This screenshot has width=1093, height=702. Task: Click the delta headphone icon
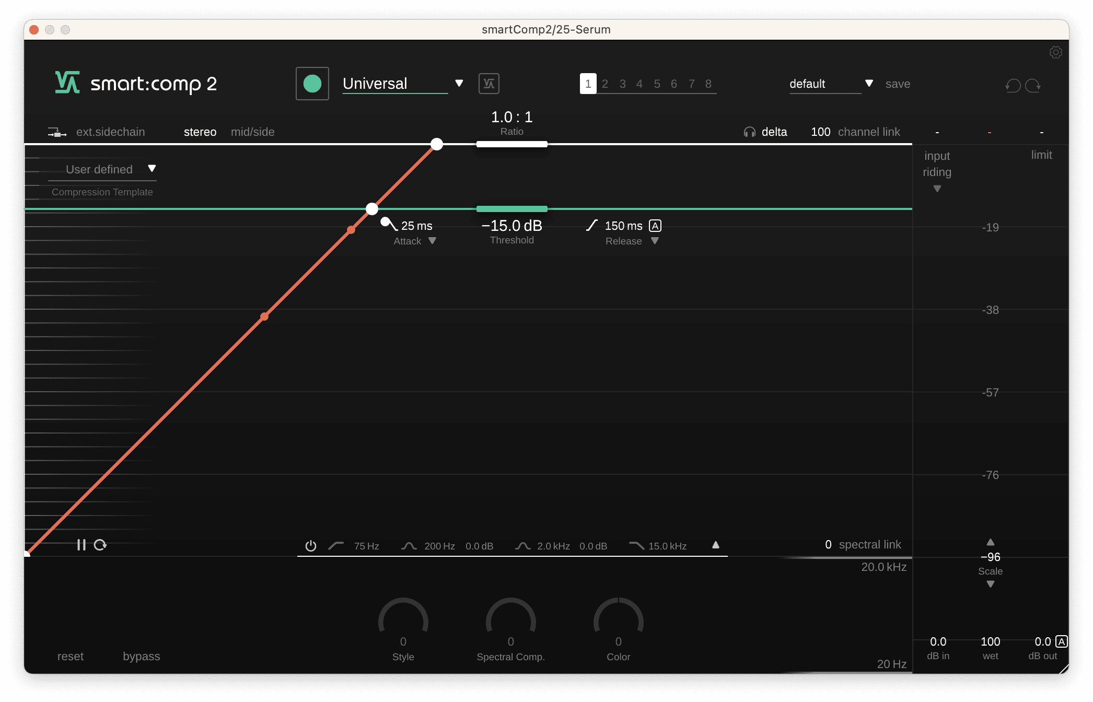coord(750,132)
